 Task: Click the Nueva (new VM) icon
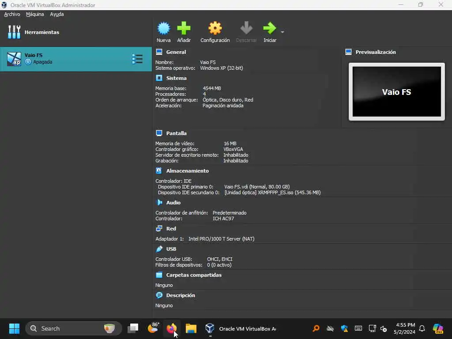(163, 28)
